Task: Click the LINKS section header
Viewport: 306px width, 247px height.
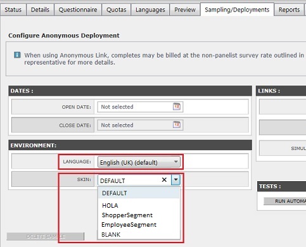Action: [x=281, y=91]
